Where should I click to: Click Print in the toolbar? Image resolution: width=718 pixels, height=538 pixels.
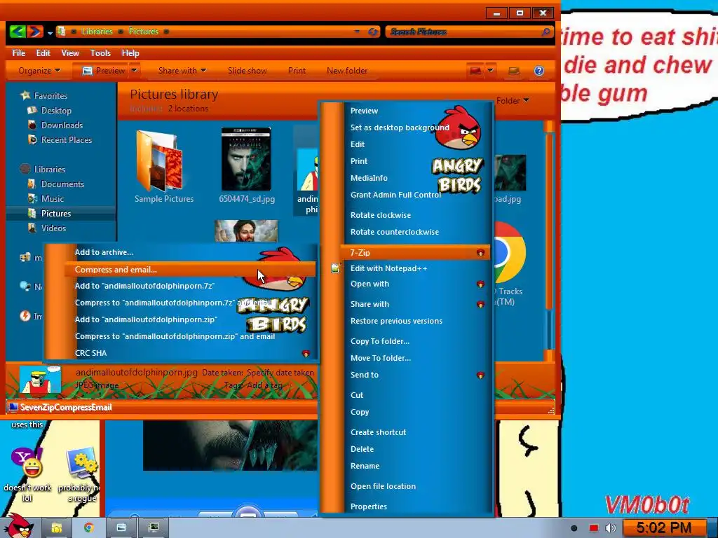(297, 71)
